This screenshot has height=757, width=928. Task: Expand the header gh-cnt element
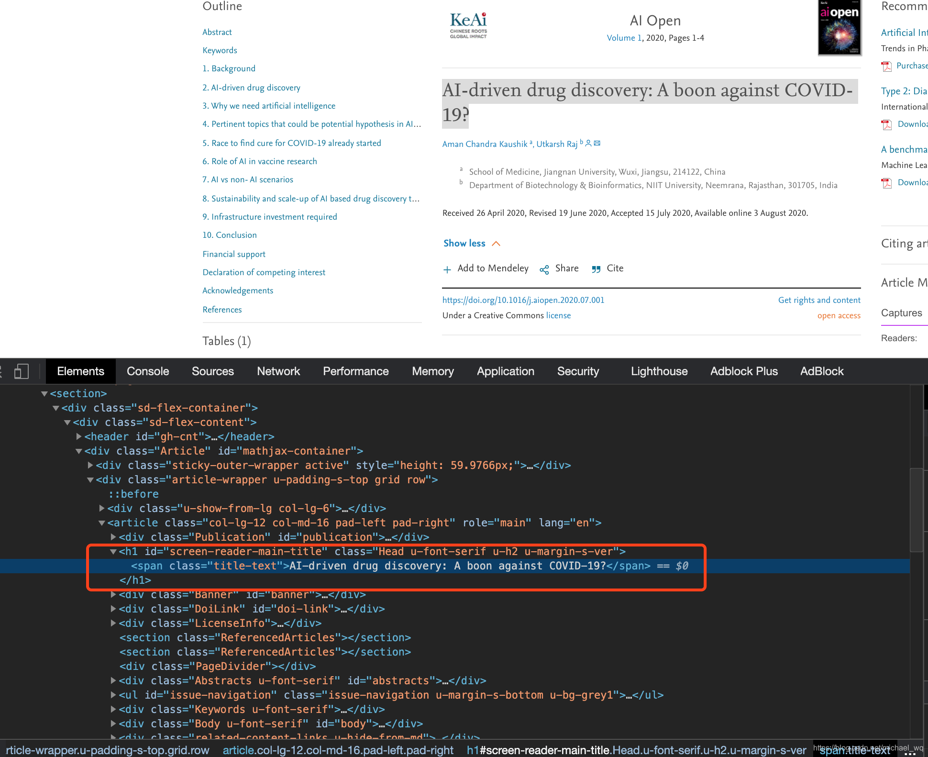tap(79, 436)
